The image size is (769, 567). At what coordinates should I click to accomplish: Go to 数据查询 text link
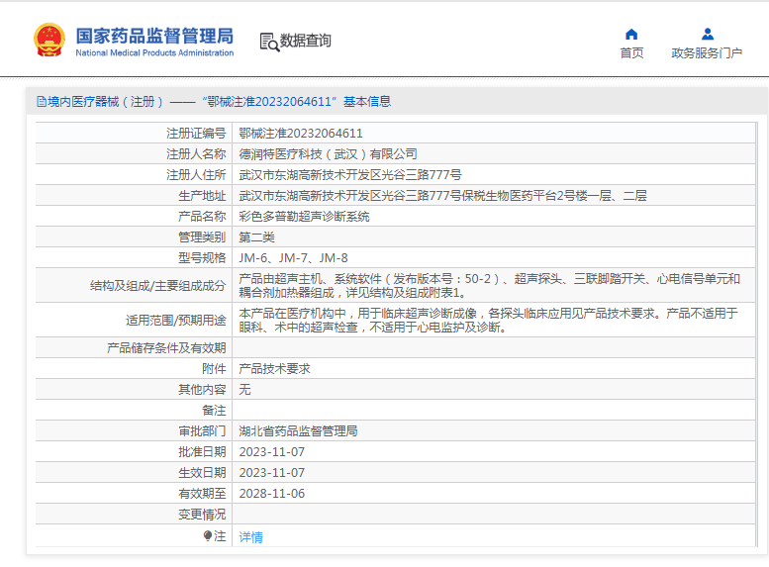(x=306, y=41)
